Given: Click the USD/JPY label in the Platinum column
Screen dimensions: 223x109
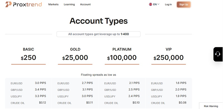Looking at the screenshot, I should coord(110,97).
